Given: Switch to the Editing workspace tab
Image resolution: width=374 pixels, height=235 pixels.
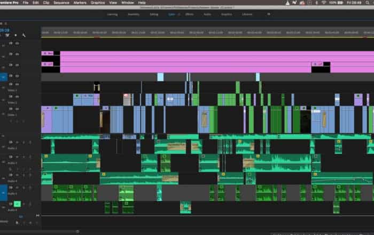Looking at the screenshot, I should point(154,14).
